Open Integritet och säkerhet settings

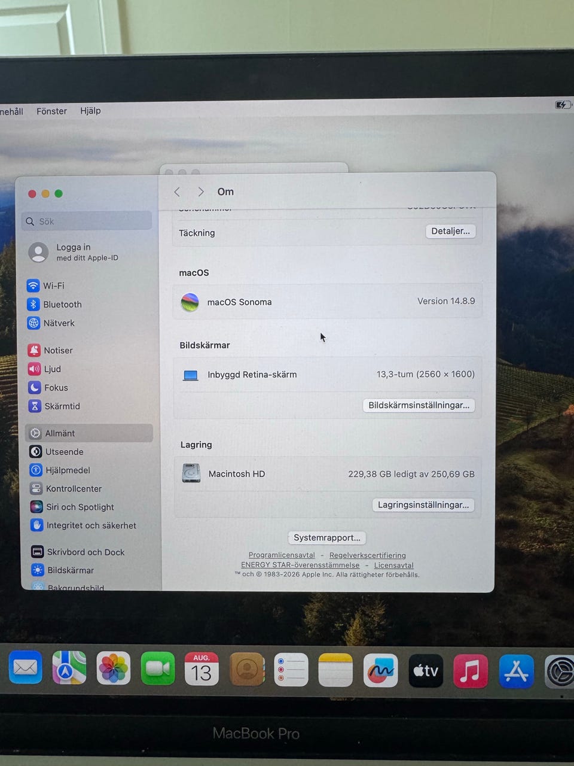tap(83, 525)
